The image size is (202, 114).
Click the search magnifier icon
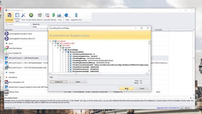pos(7,24)
